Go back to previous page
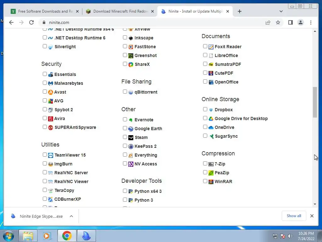This screenshot has width=322, height=242. tap(11, 22)
